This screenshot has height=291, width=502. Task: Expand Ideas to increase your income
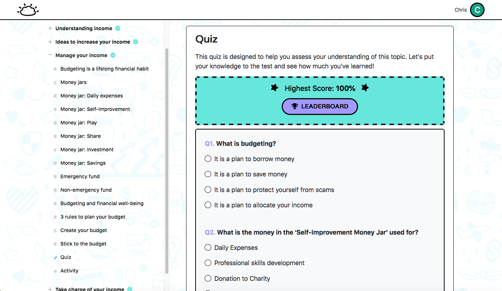point(50,42)
